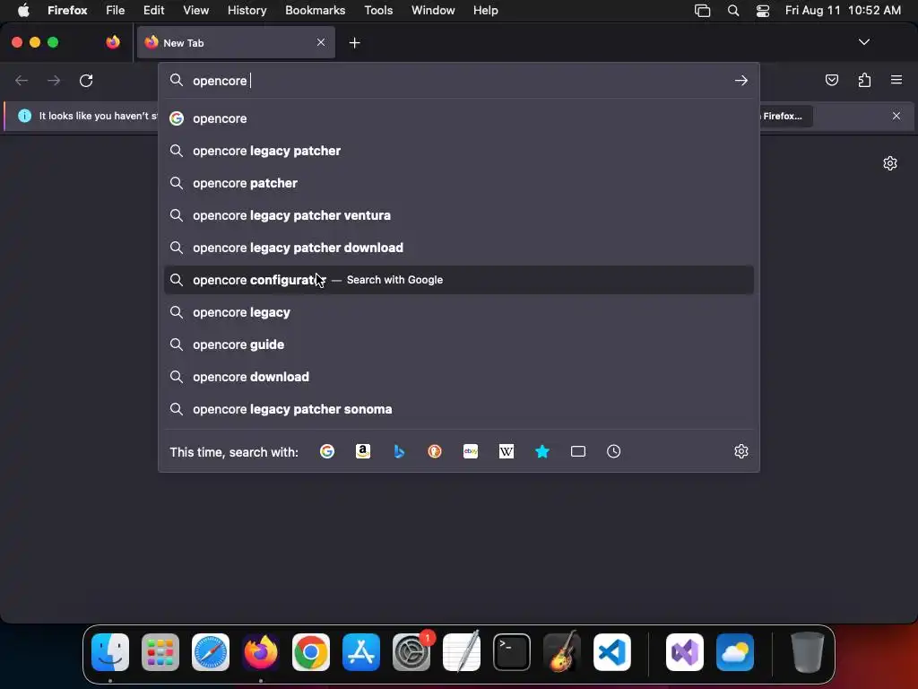918x689 pixels.
Task: Go back one page
Action: point(22,80)
